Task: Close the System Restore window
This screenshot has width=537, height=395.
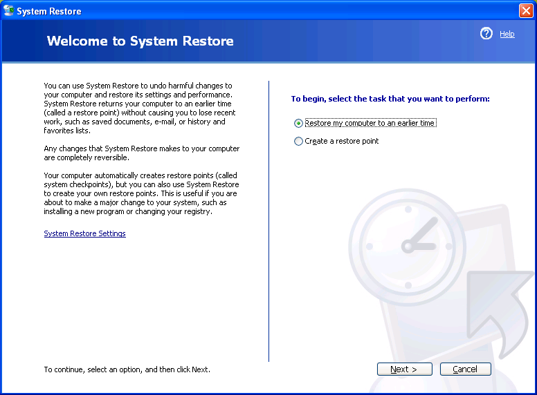Action: click(x=526, y=10)
